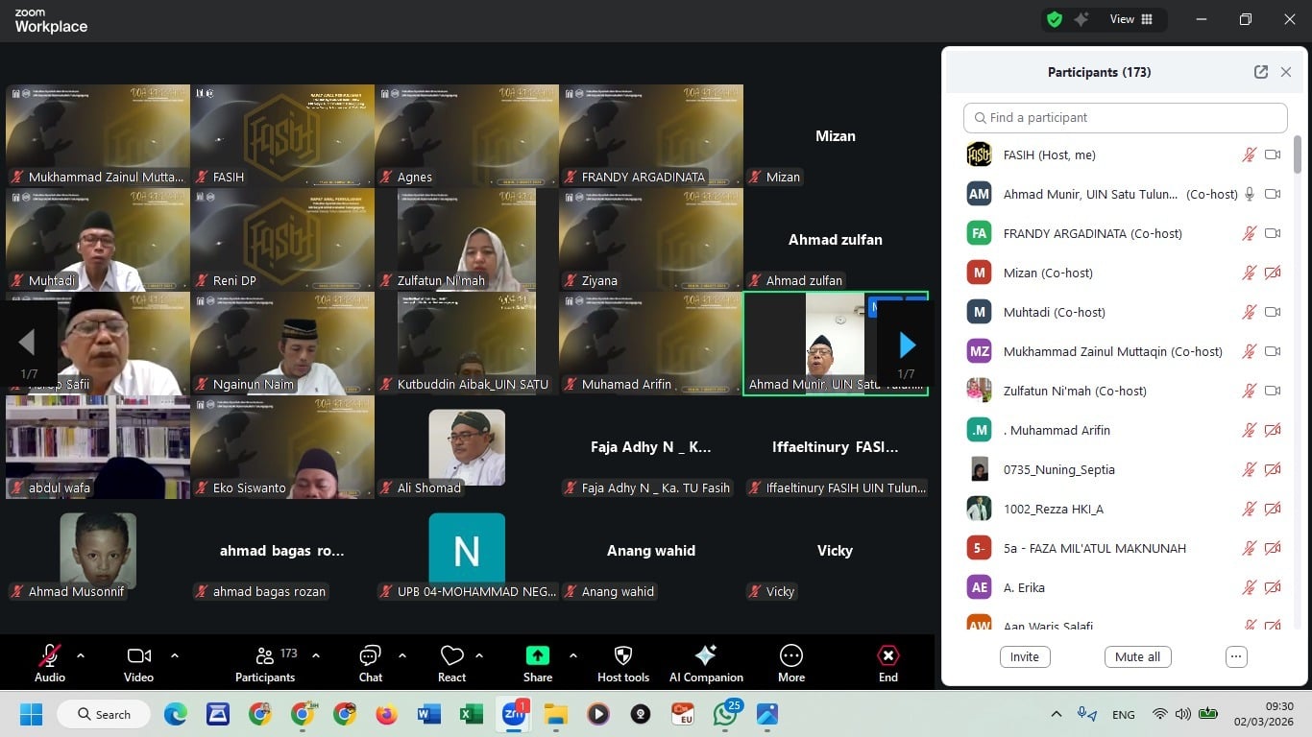Select the 0735_Nuning_Septia participant row
Viewport: 1312px width, 737px height.
click(1124, 469)
